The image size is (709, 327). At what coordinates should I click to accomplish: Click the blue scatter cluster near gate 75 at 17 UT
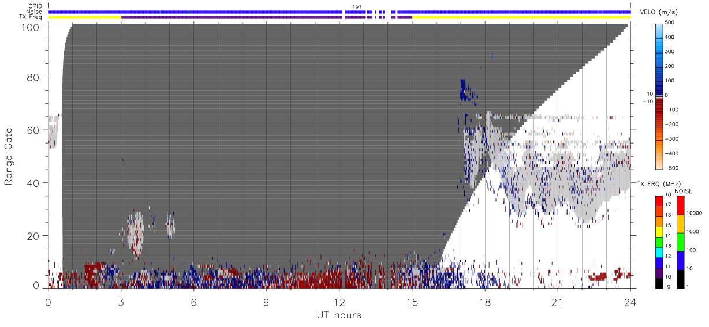tap(464, 90)
